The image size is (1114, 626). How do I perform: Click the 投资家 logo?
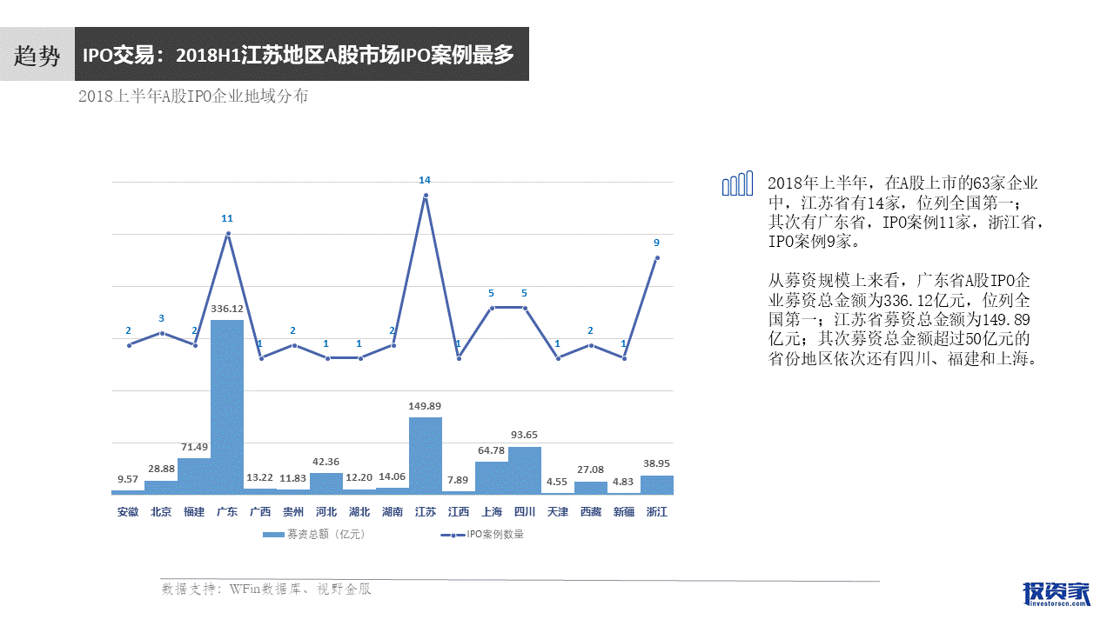point(1056,593)
